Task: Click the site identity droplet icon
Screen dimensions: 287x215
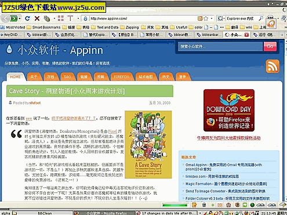Action: 85,19
